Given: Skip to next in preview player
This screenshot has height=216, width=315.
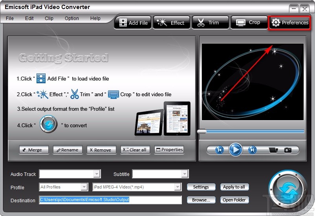Looking at the screenshot, I should 252,150.
